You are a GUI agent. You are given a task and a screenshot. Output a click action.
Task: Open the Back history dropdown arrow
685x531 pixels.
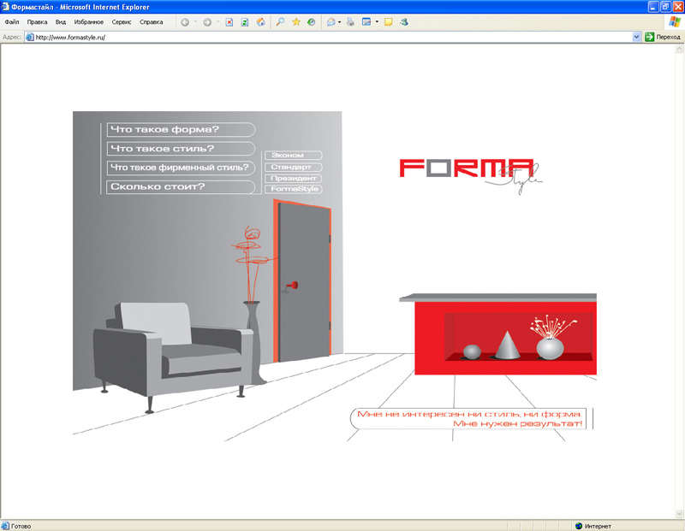pos(195,22)
